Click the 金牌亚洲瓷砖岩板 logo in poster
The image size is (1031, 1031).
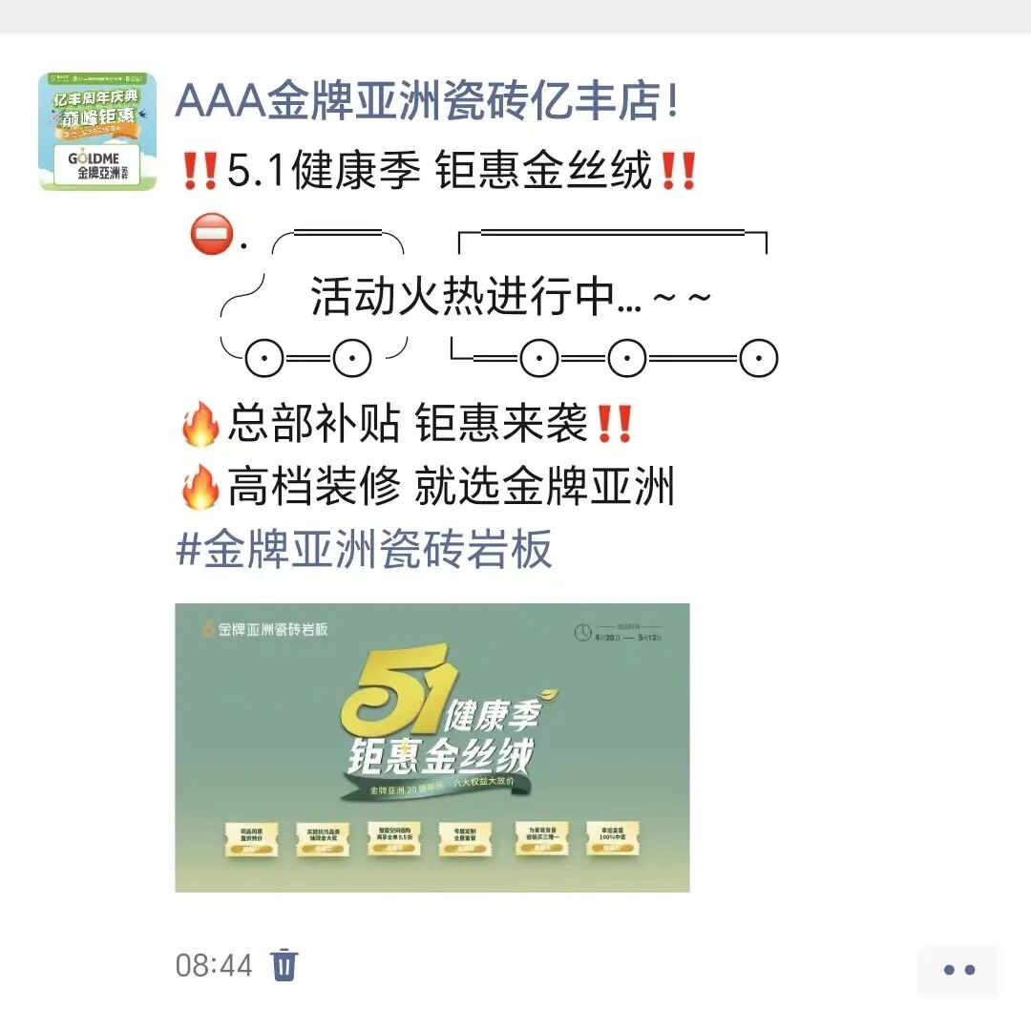264,629
